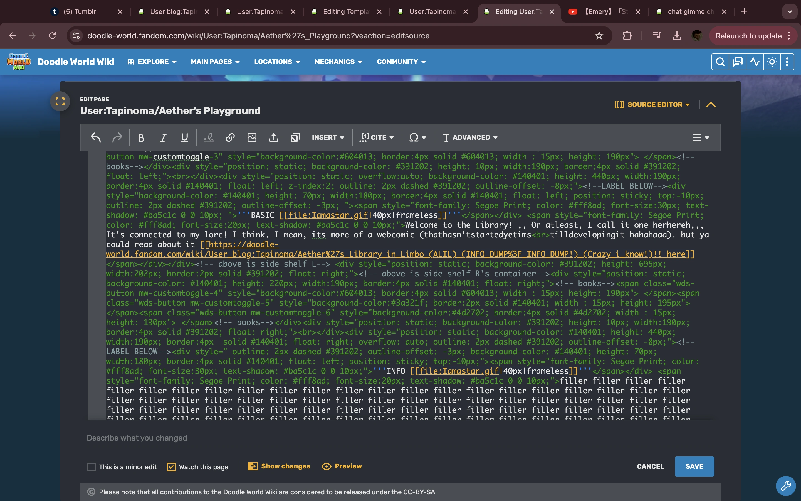Open Source Editor mode dropdown
The image size is (801, 501).
[x=652, y=105]
